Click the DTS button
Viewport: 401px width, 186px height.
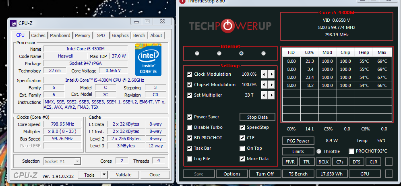pyautogui.click(x=356, y=162)
